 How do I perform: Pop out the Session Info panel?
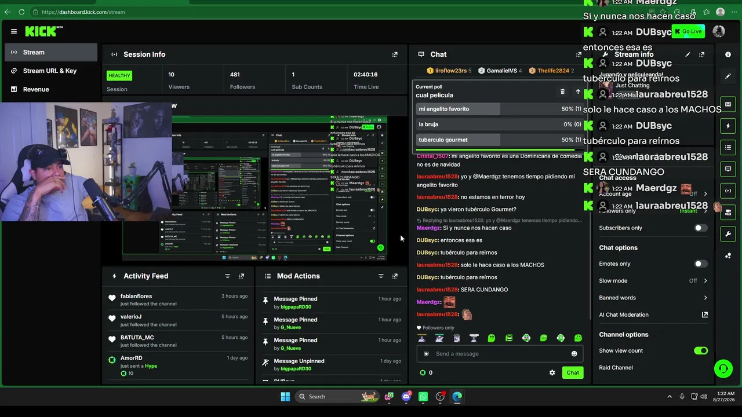(395, 54)
